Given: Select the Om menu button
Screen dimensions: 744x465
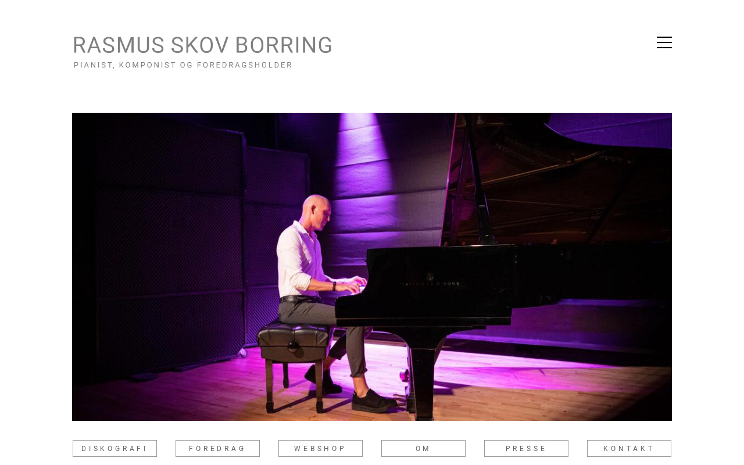Looking at the screenshot, I should (423, 449).
